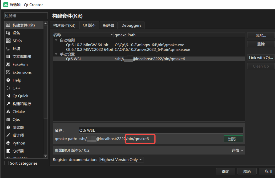The height and width of the screenshot is (178, 275).
Task: Expand the 详情 details section
Action: (x=238, y=150)
